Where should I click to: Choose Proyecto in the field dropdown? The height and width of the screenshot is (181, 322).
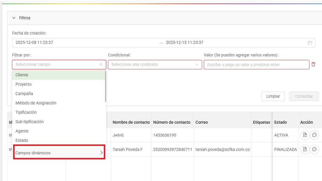[58, 84]
